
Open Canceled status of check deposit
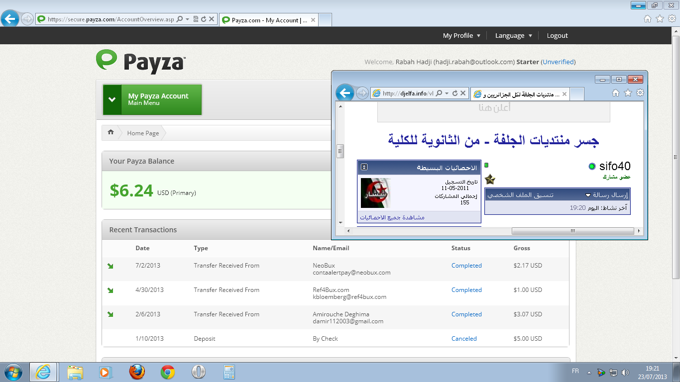(x=464, y=339)
